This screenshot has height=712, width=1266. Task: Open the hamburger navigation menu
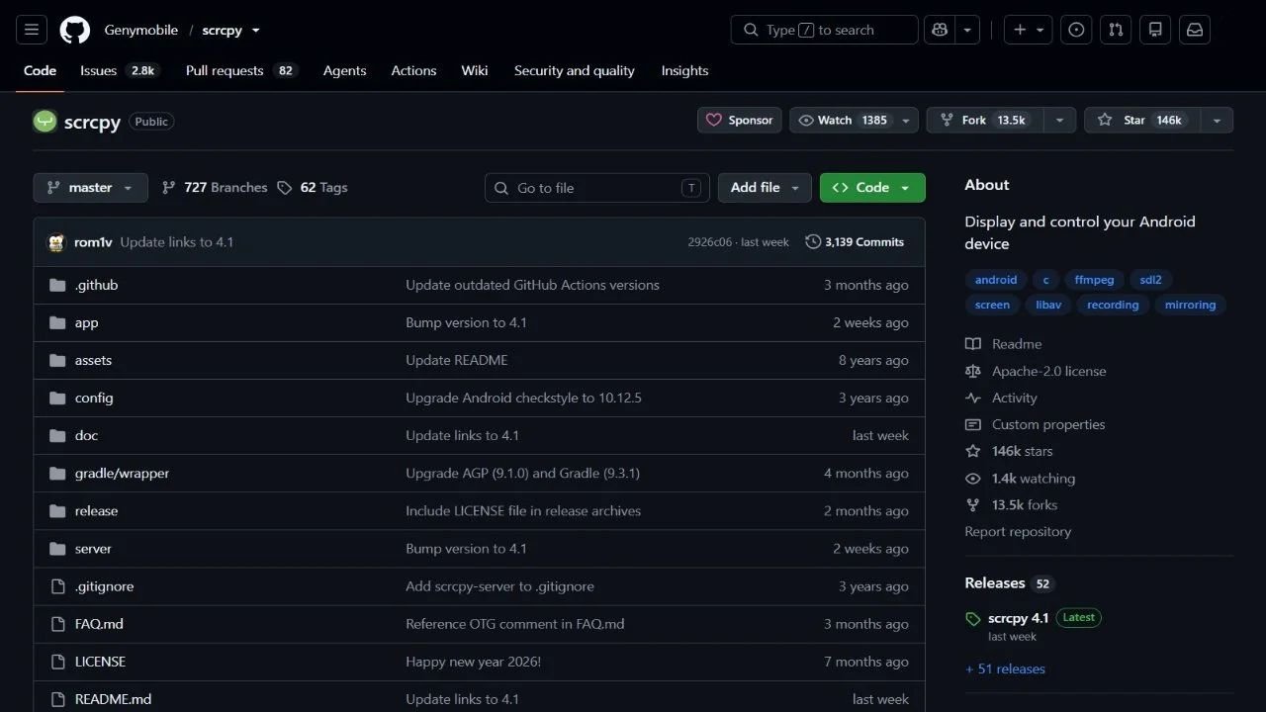tap(31, 30)
